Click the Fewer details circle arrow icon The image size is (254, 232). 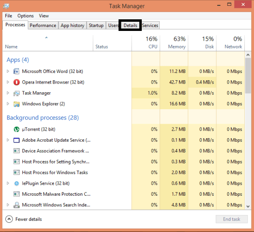pos(9,219)
